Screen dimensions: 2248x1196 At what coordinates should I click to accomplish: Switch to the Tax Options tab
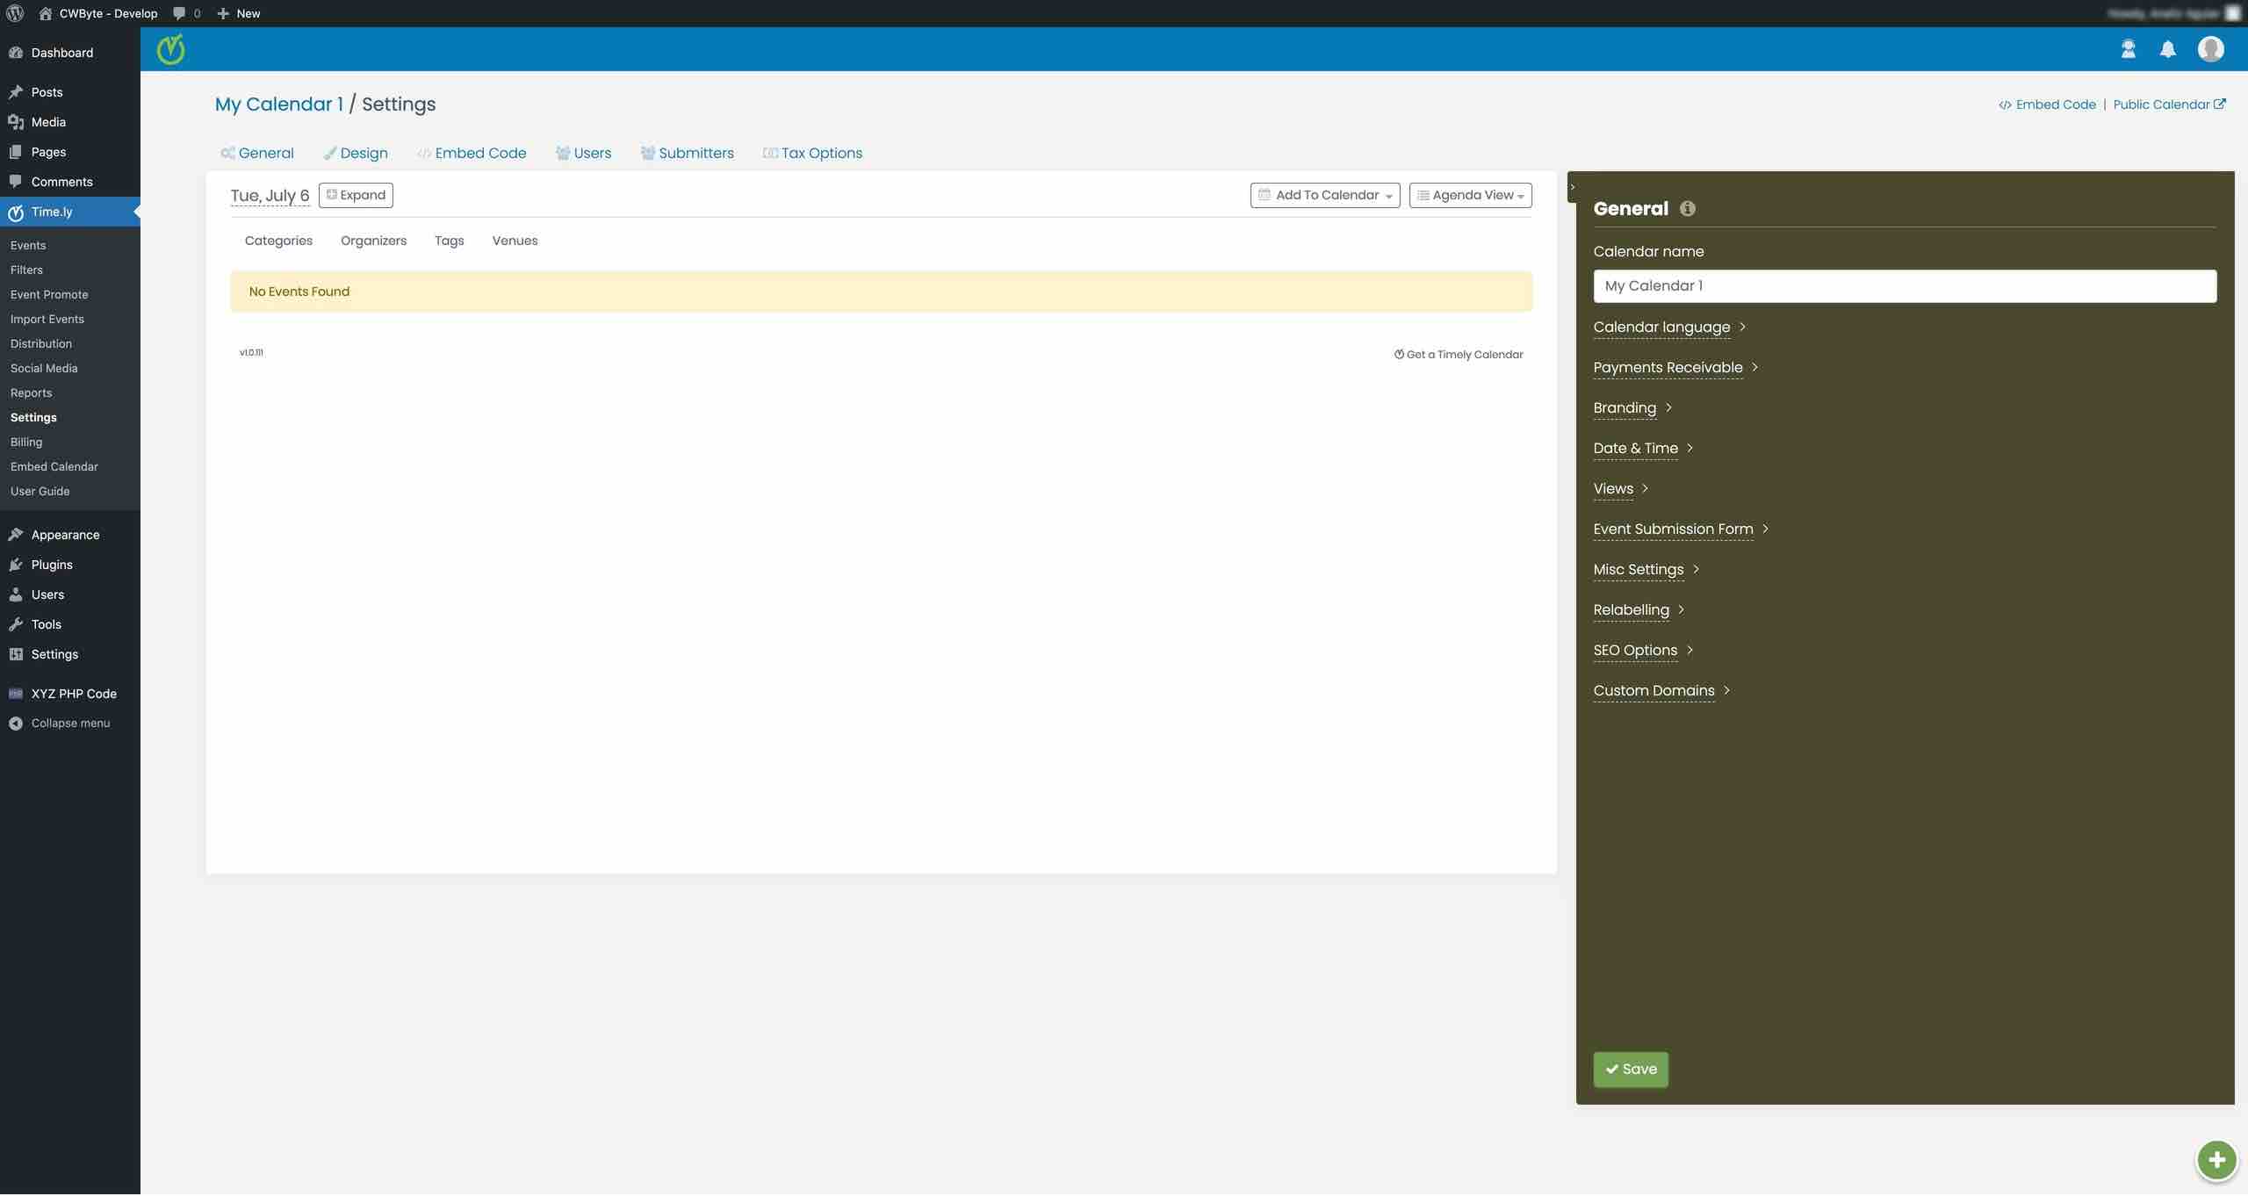[812, 153]
